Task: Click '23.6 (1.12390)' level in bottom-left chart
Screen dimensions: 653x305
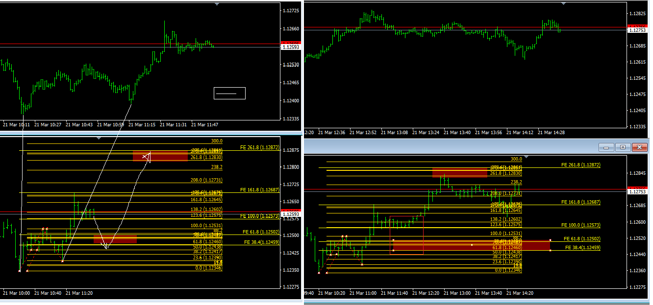Action: click(208, 258)
